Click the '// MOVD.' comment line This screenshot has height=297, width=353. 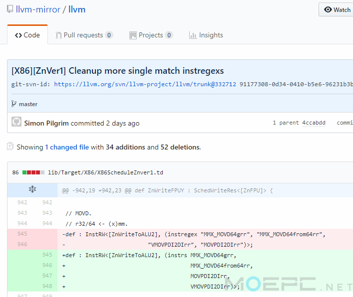pos(78,213)
